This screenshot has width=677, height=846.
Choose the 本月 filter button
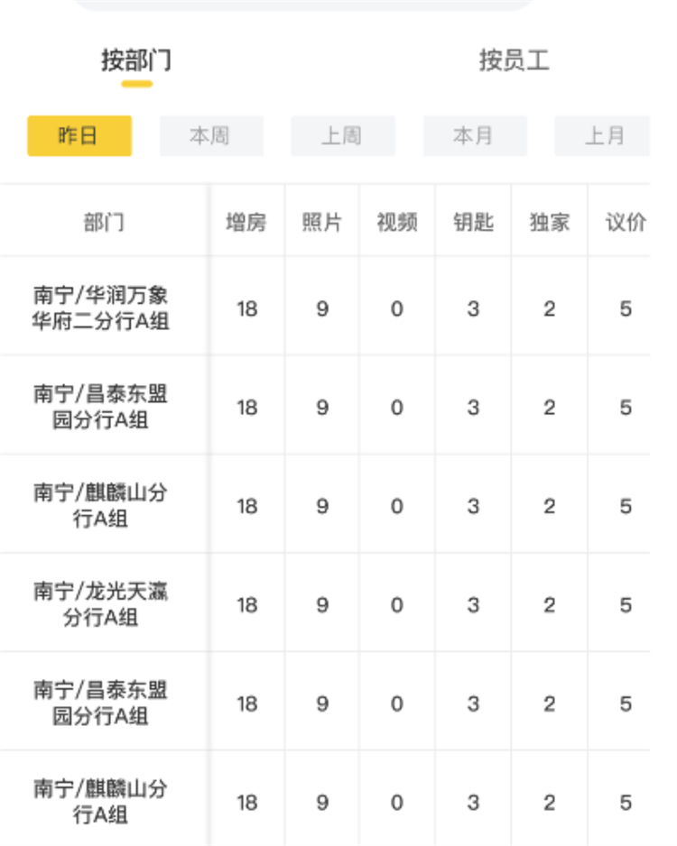pos(474,136)
